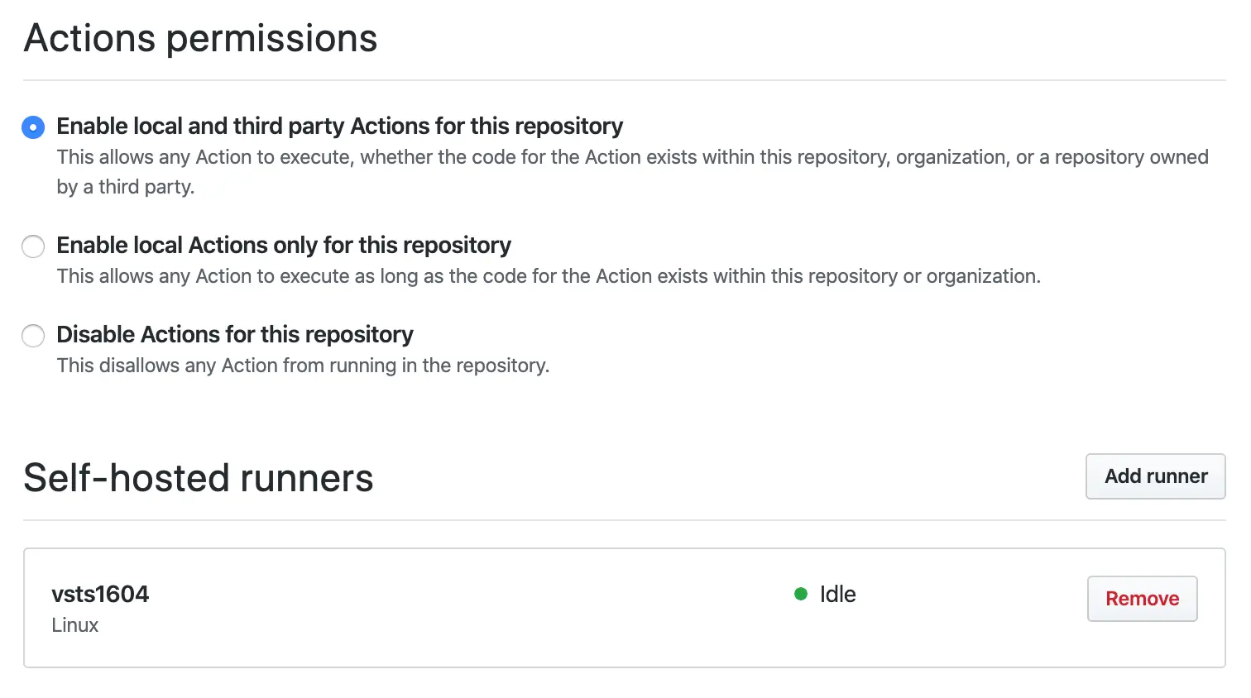Click the Self-hosted runners heading
The height and width of the screenshot is (698, 1251).
click(x=199, y=477)
